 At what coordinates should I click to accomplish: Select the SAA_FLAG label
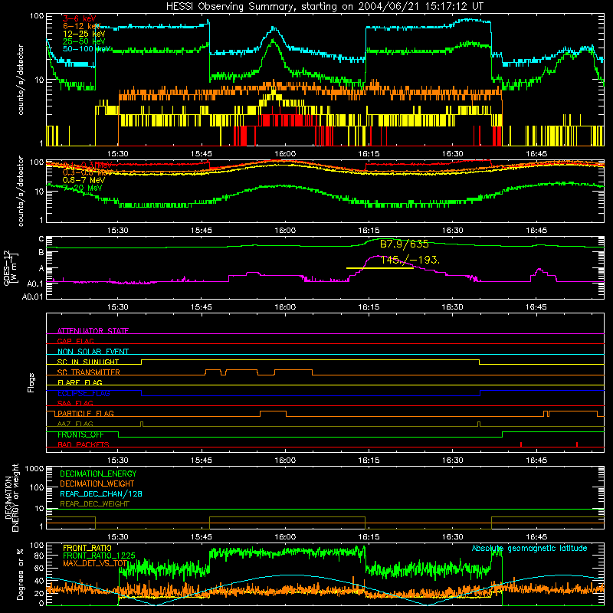pos(75,403)
